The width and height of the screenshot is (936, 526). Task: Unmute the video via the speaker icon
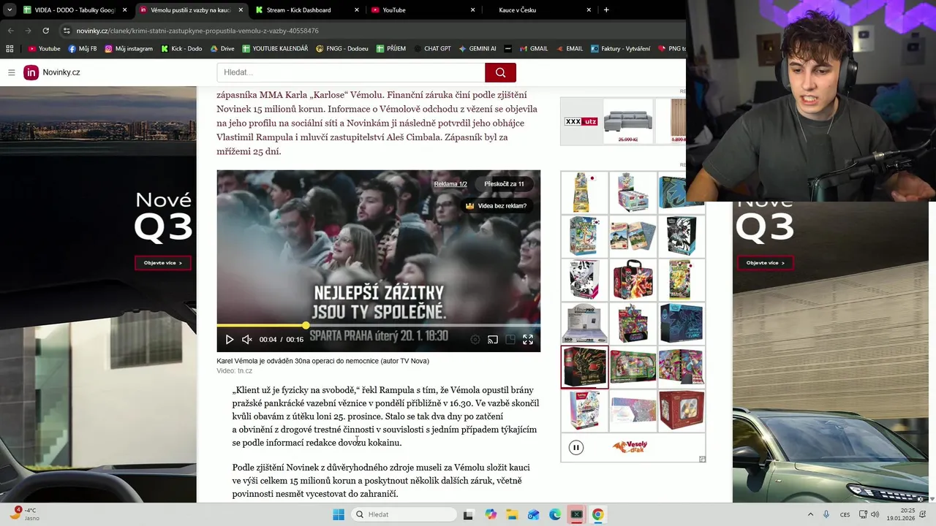coord(247,340)
